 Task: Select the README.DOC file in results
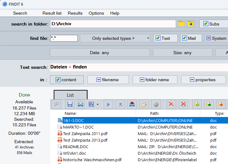76,147
